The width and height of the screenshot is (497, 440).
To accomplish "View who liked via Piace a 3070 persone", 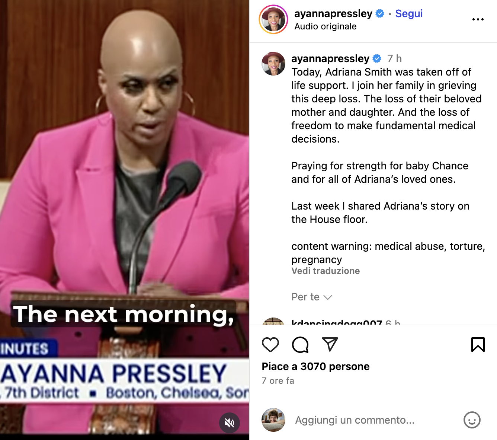I will coord(315,366).
